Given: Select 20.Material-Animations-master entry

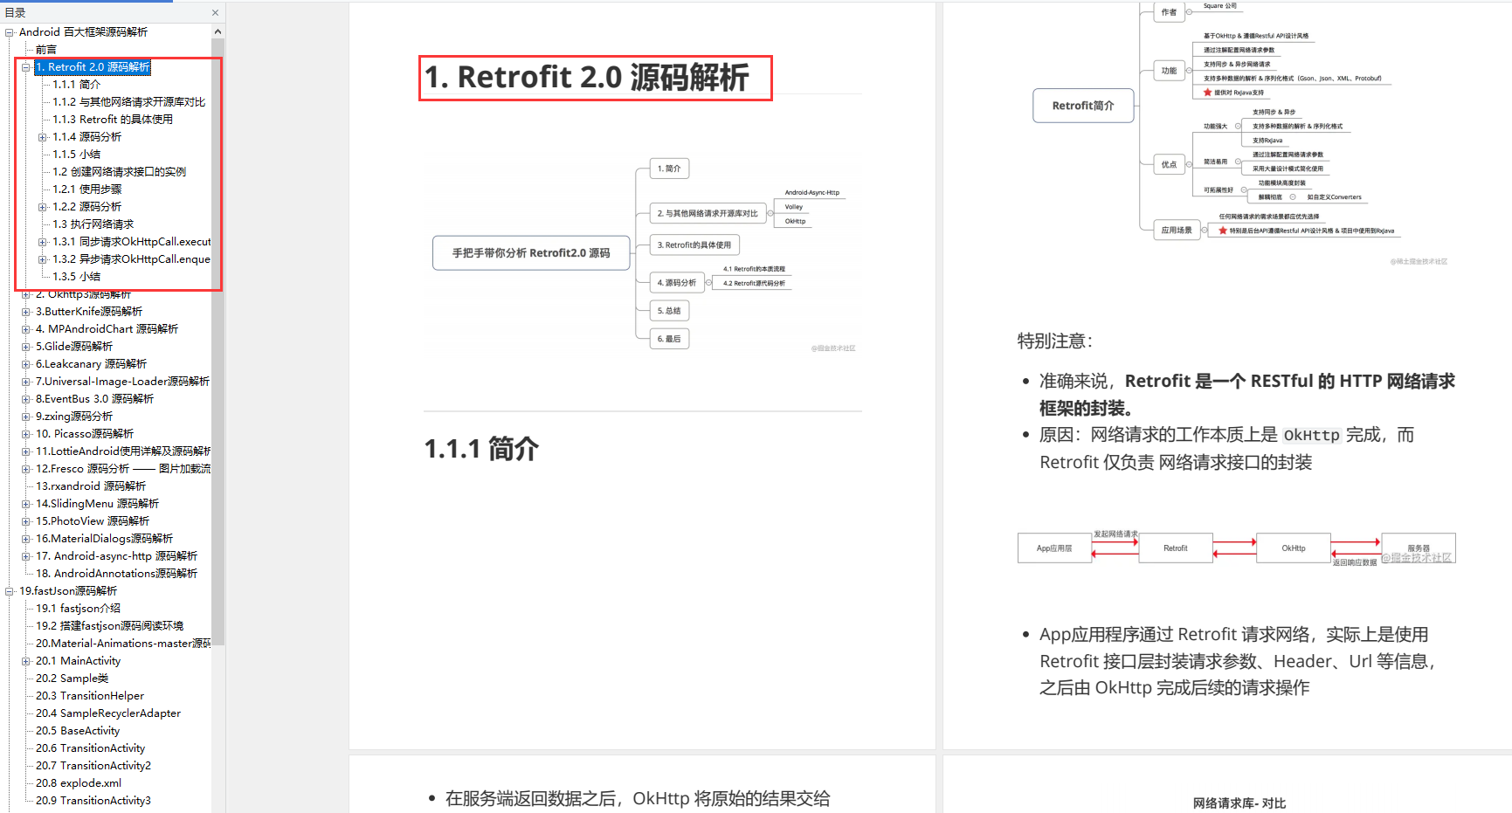Looking at the screenshot, I should coord(123,644).
